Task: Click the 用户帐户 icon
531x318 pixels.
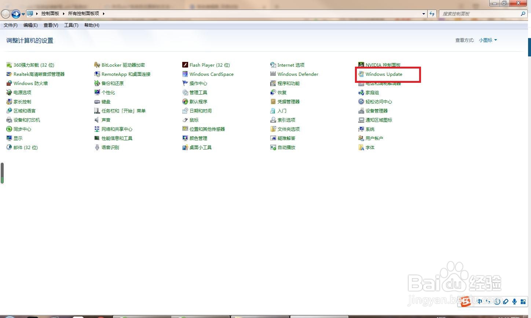Action: pyautogui.click(x=361, y=138)
